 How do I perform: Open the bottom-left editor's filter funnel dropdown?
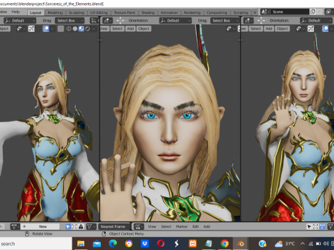click(x=90, y=226)
